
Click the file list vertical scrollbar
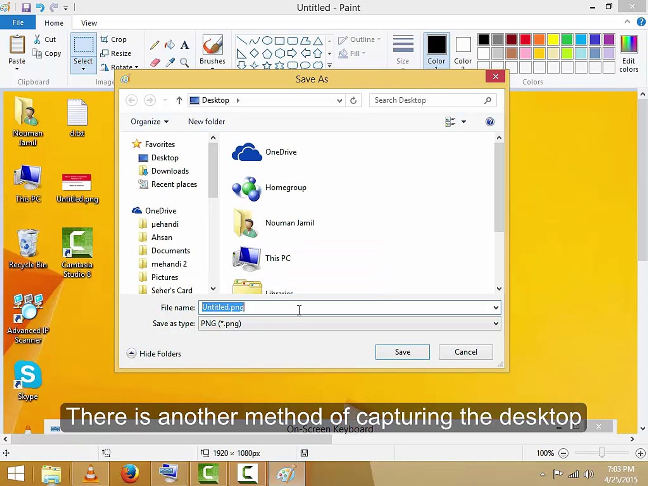(x=499, y=187)
